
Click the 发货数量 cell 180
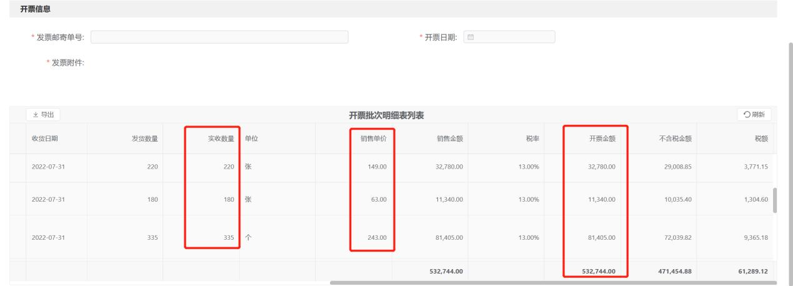click(x=152, y=200)
